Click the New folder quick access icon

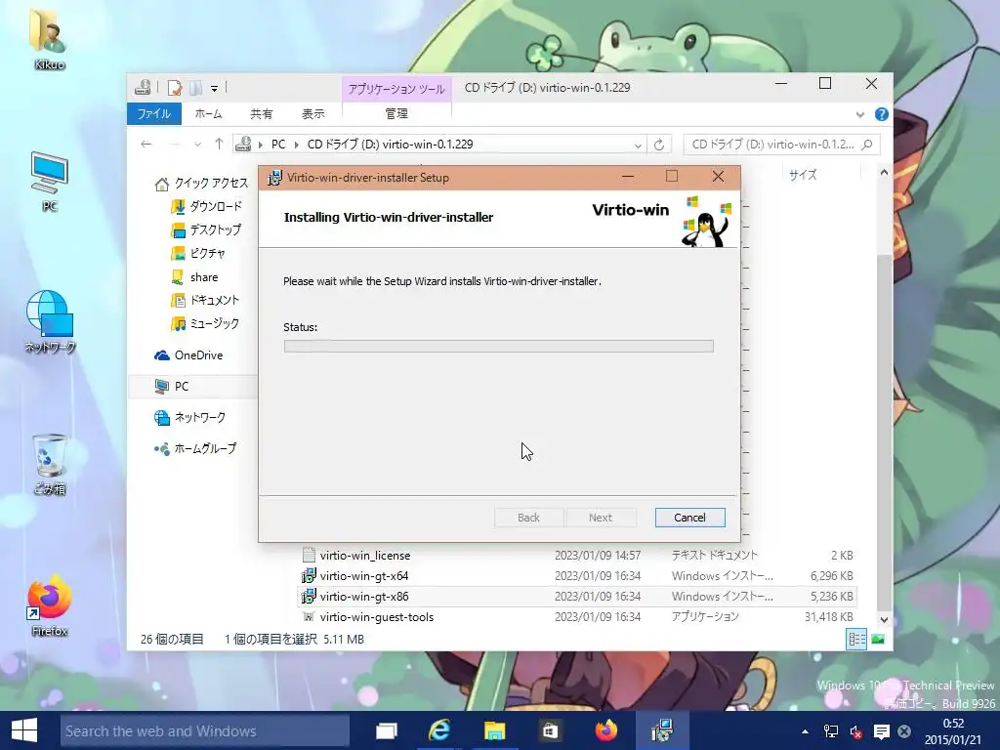click(196, 87)
